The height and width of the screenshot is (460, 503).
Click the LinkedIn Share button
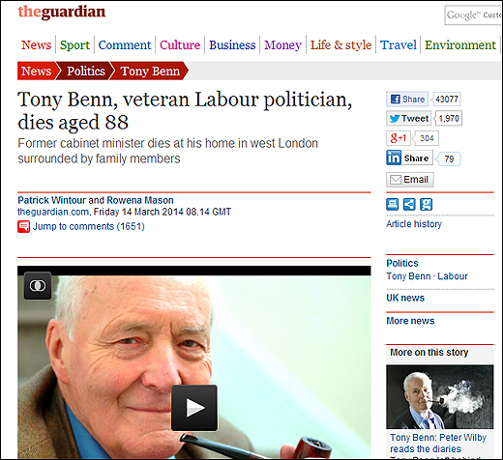coord(409,158)
